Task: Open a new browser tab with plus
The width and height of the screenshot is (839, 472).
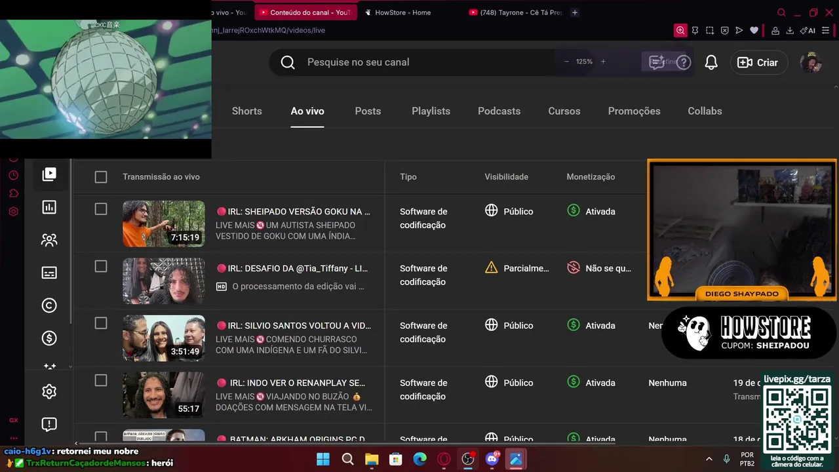Action: tap(575, 12)
